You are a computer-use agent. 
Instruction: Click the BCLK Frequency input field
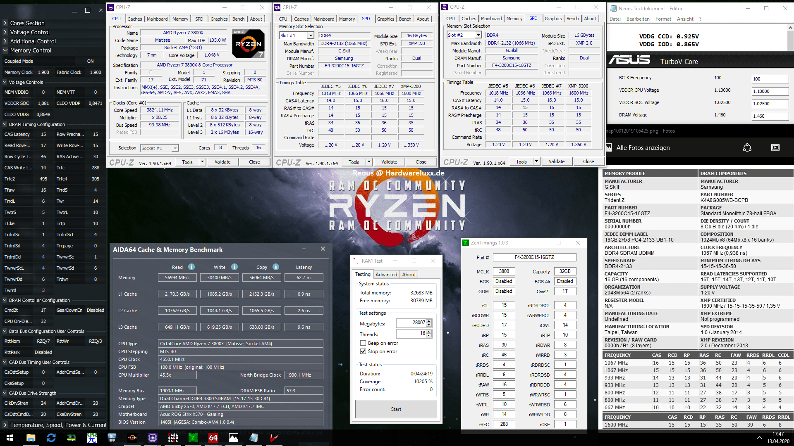[770, 79]
